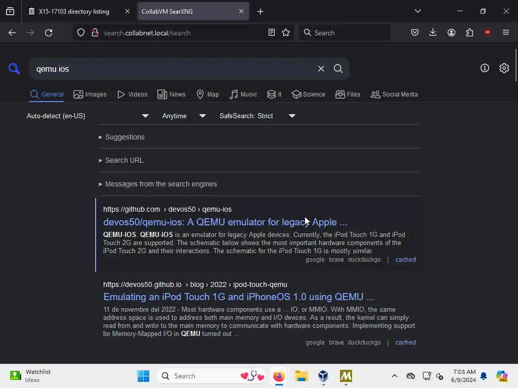Viewport: 518px width, 388px height.
Task: Click the browser address bar URL
Action: pos(147,33)
